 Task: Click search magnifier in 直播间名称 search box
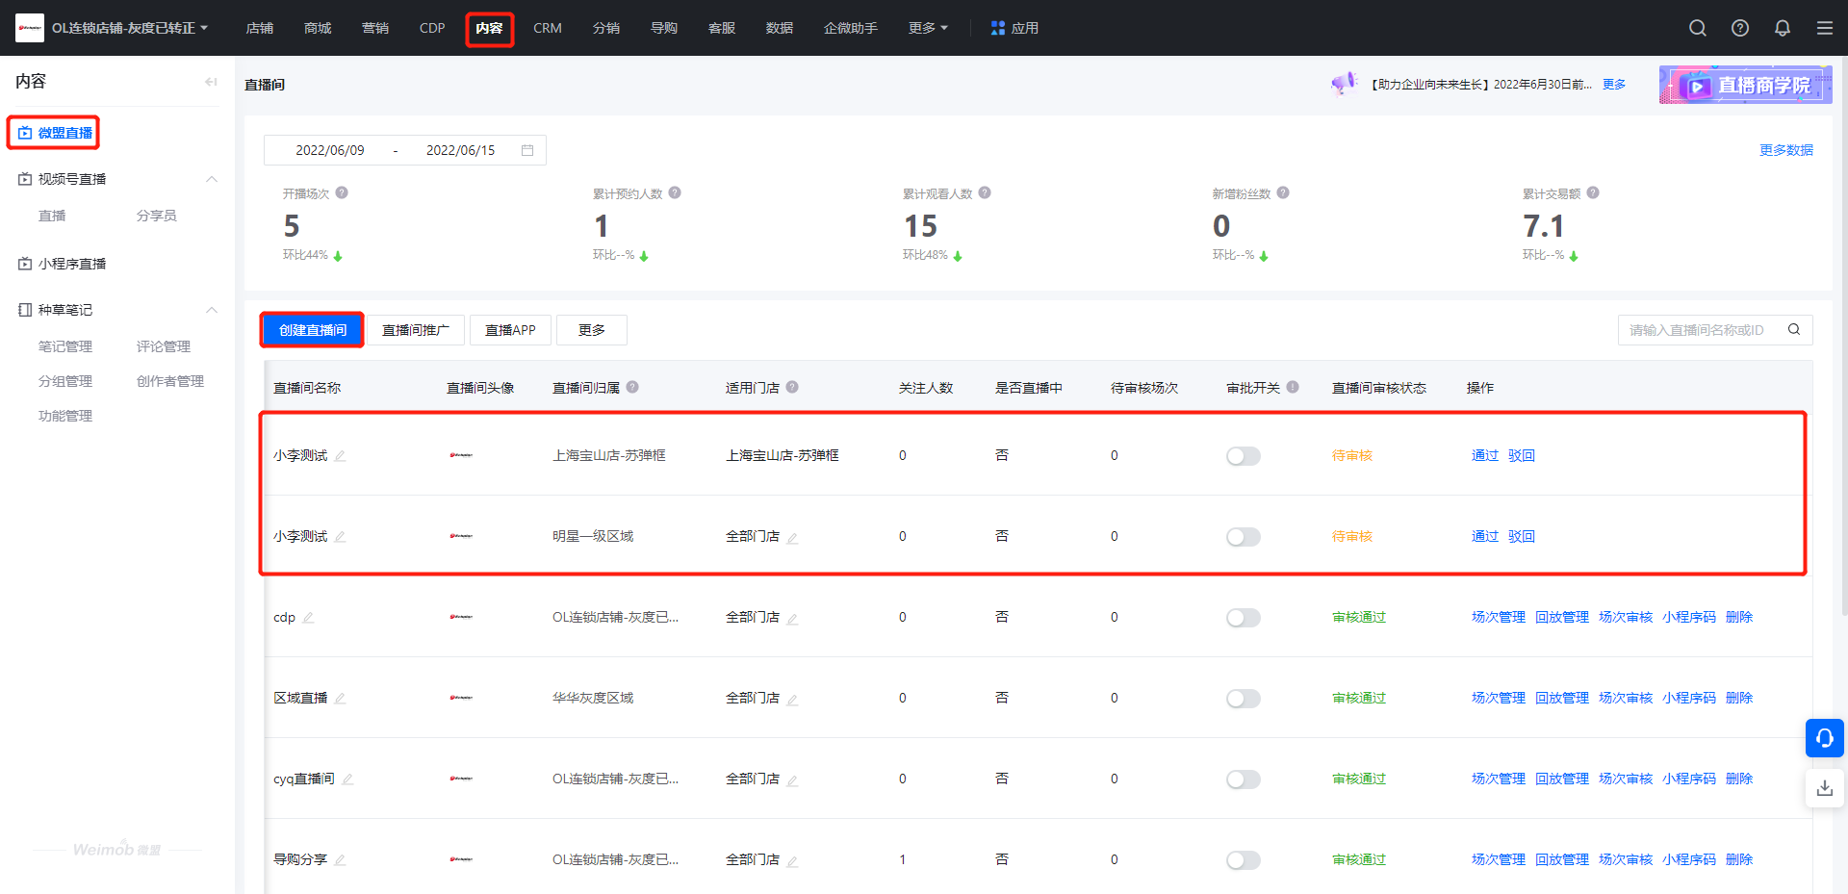pos(1794,329)
